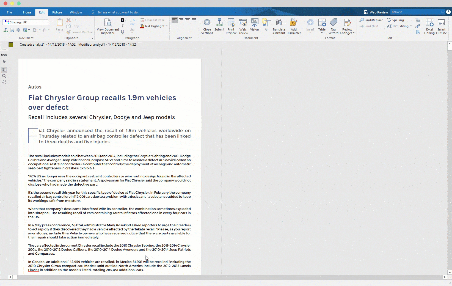
Task: Open Review Changes
Action: 347,26
